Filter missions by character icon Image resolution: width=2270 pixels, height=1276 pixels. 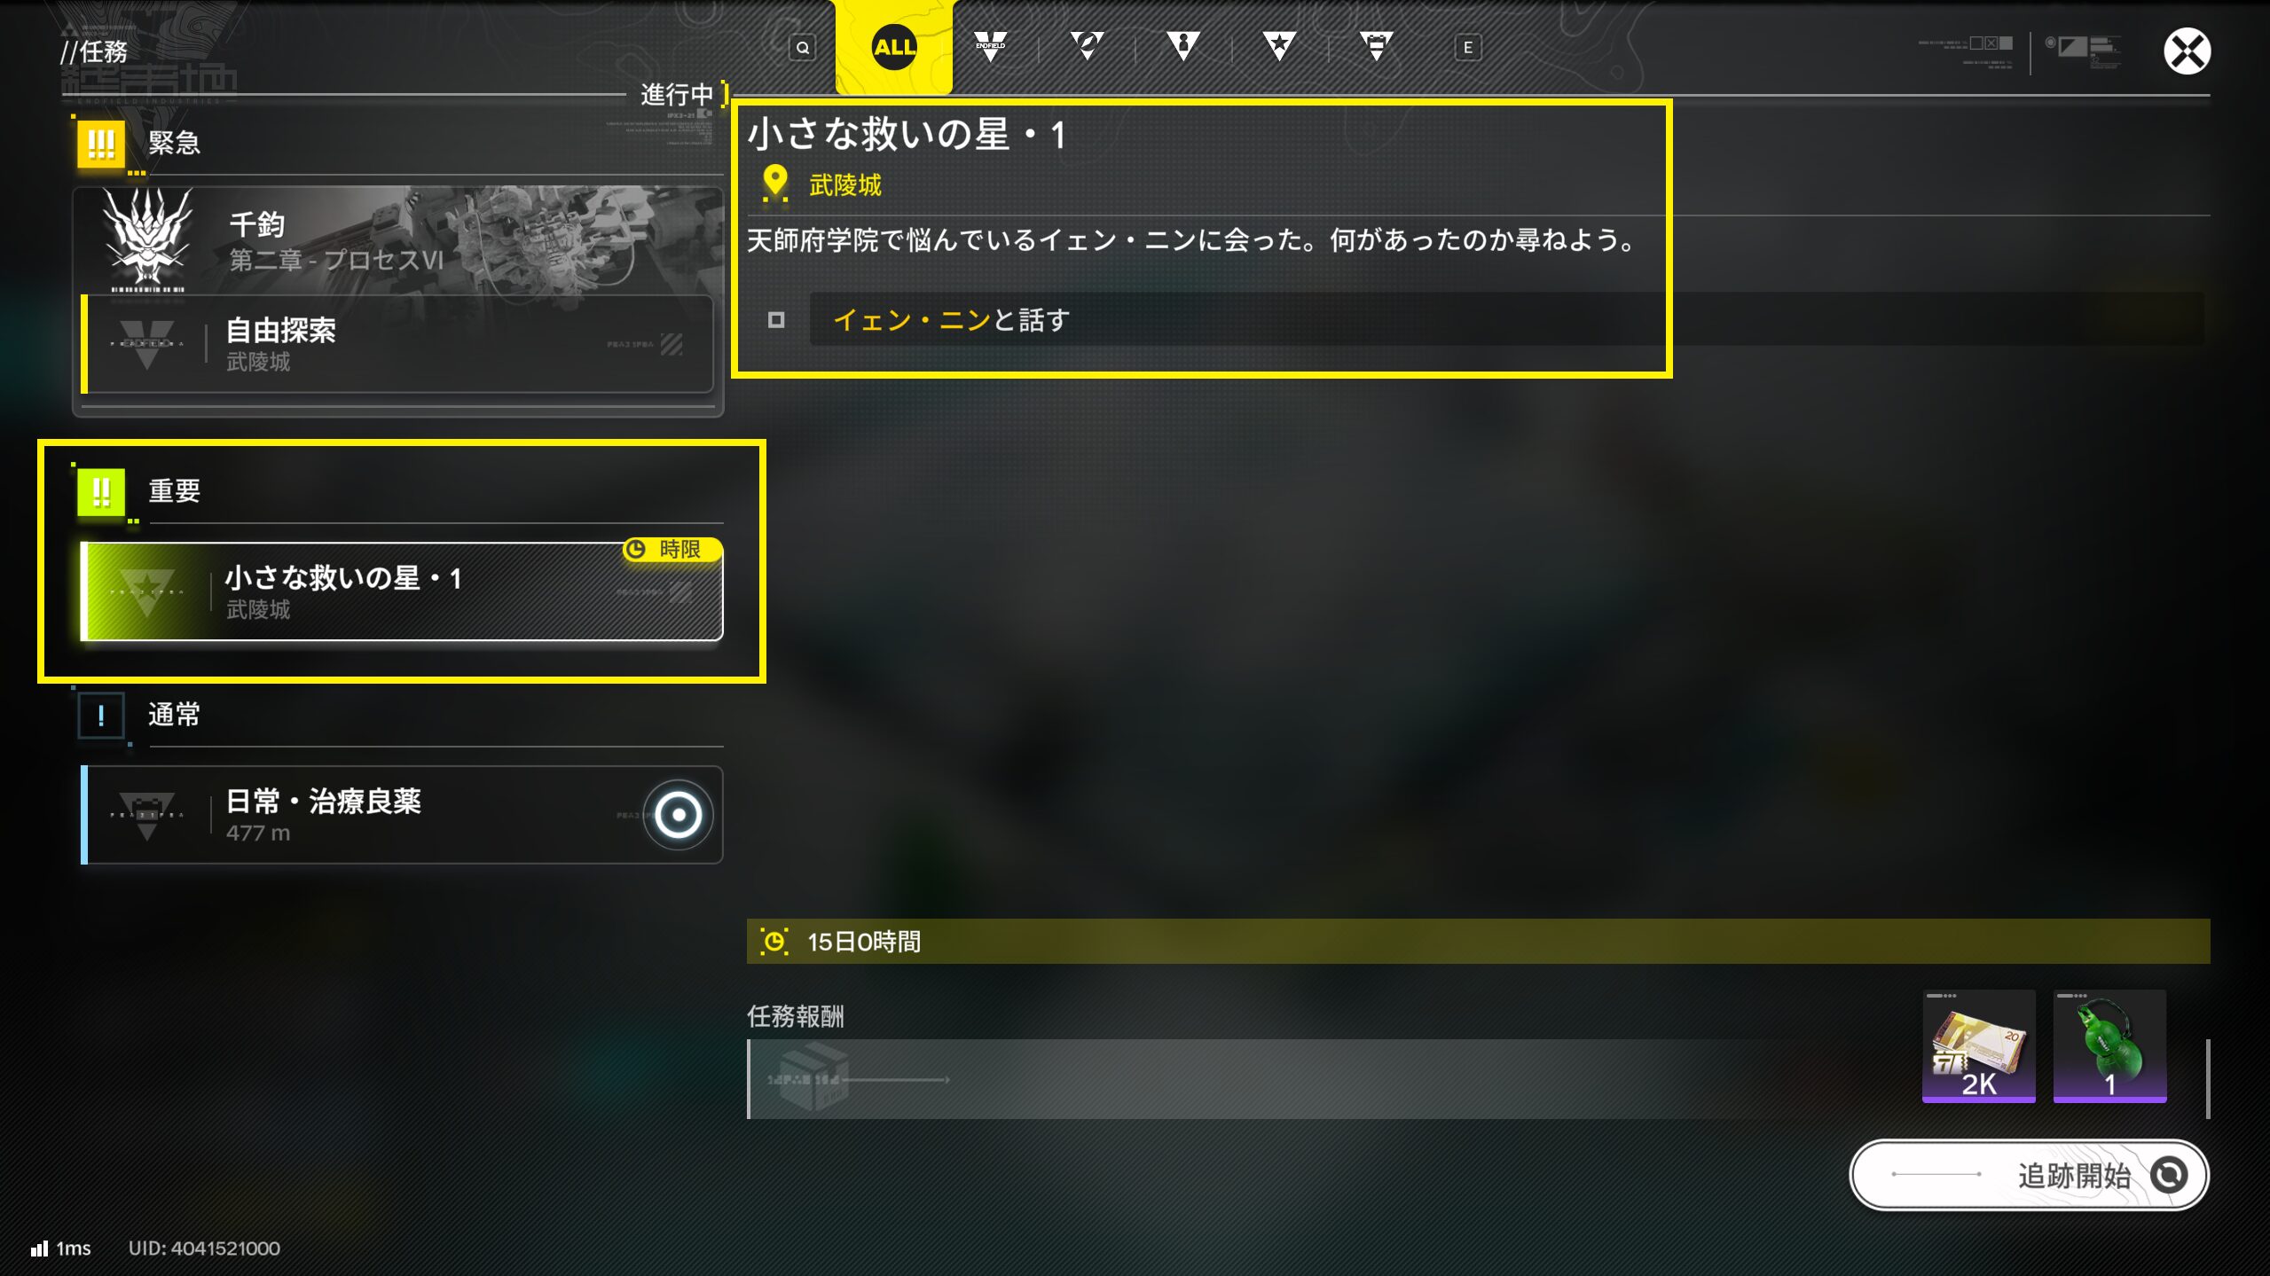tap(1183, 46)
